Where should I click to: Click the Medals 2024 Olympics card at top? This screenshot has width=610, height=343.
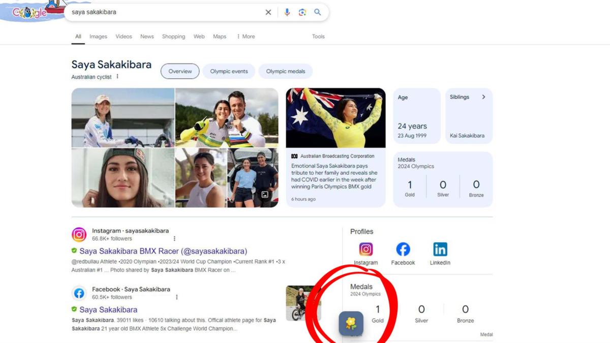click(443, 179)
